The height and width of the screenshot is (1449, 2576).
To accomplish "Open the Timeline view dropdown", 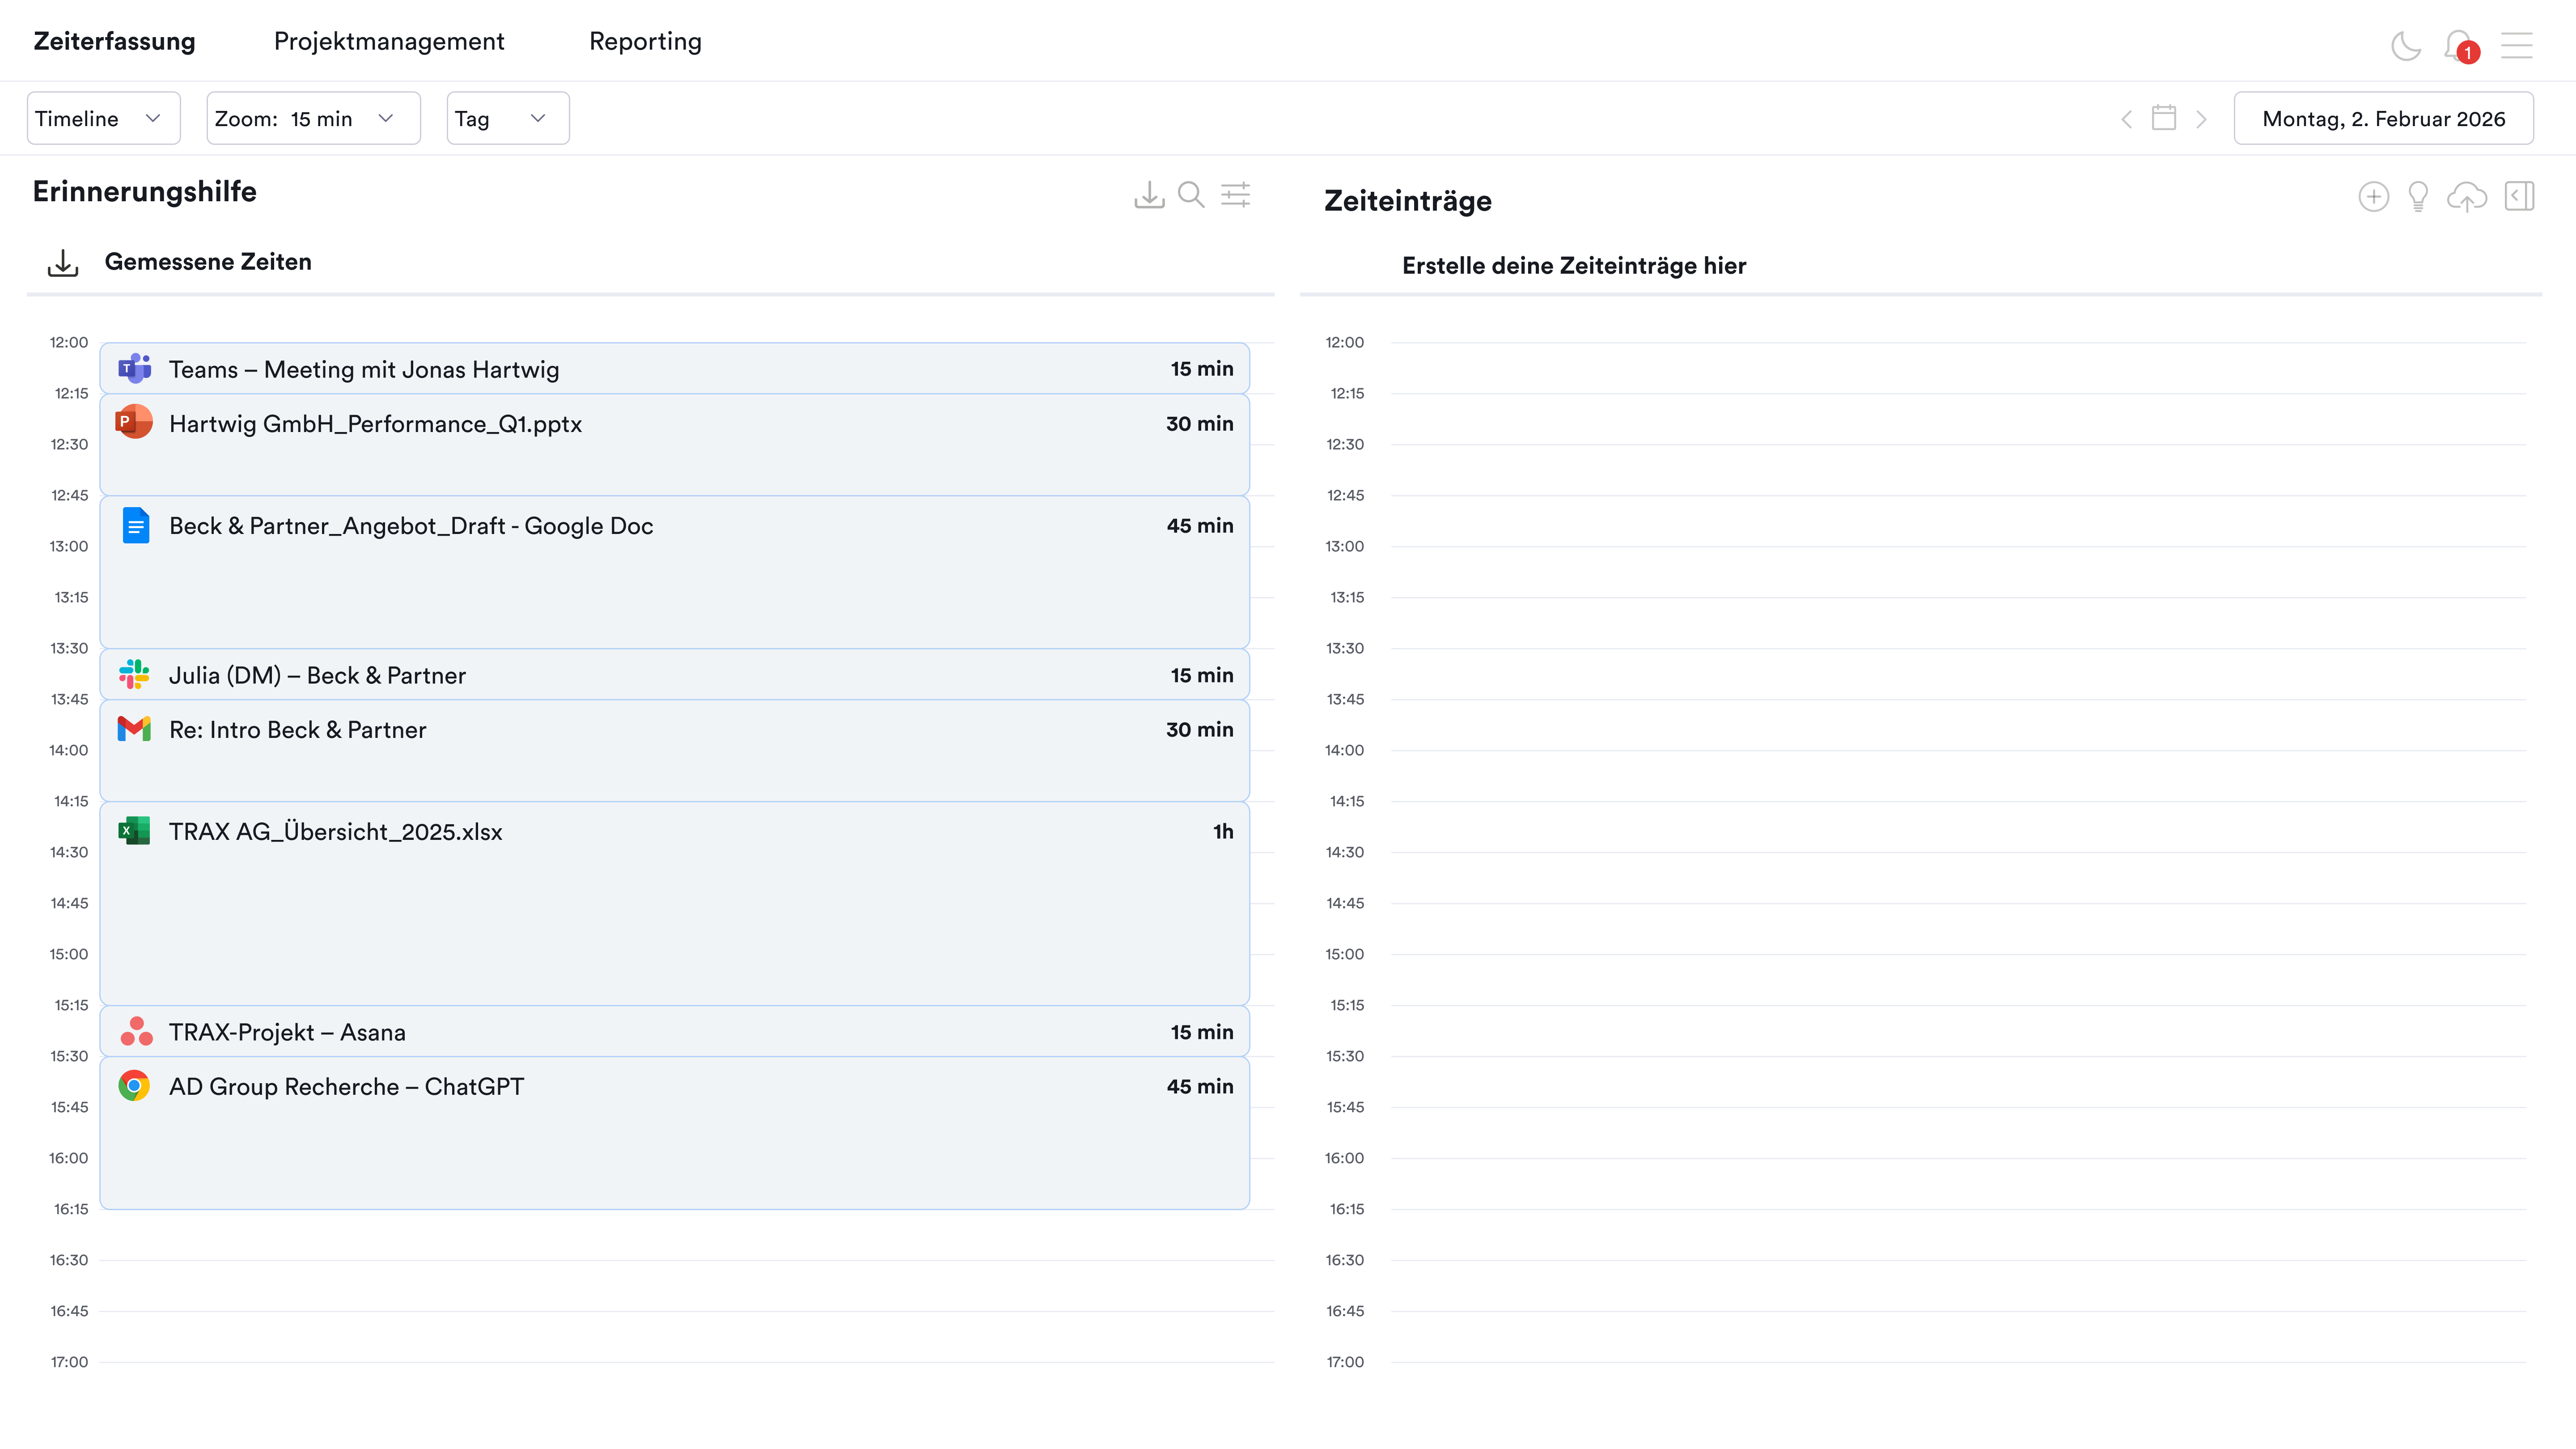I will [103, 118].
